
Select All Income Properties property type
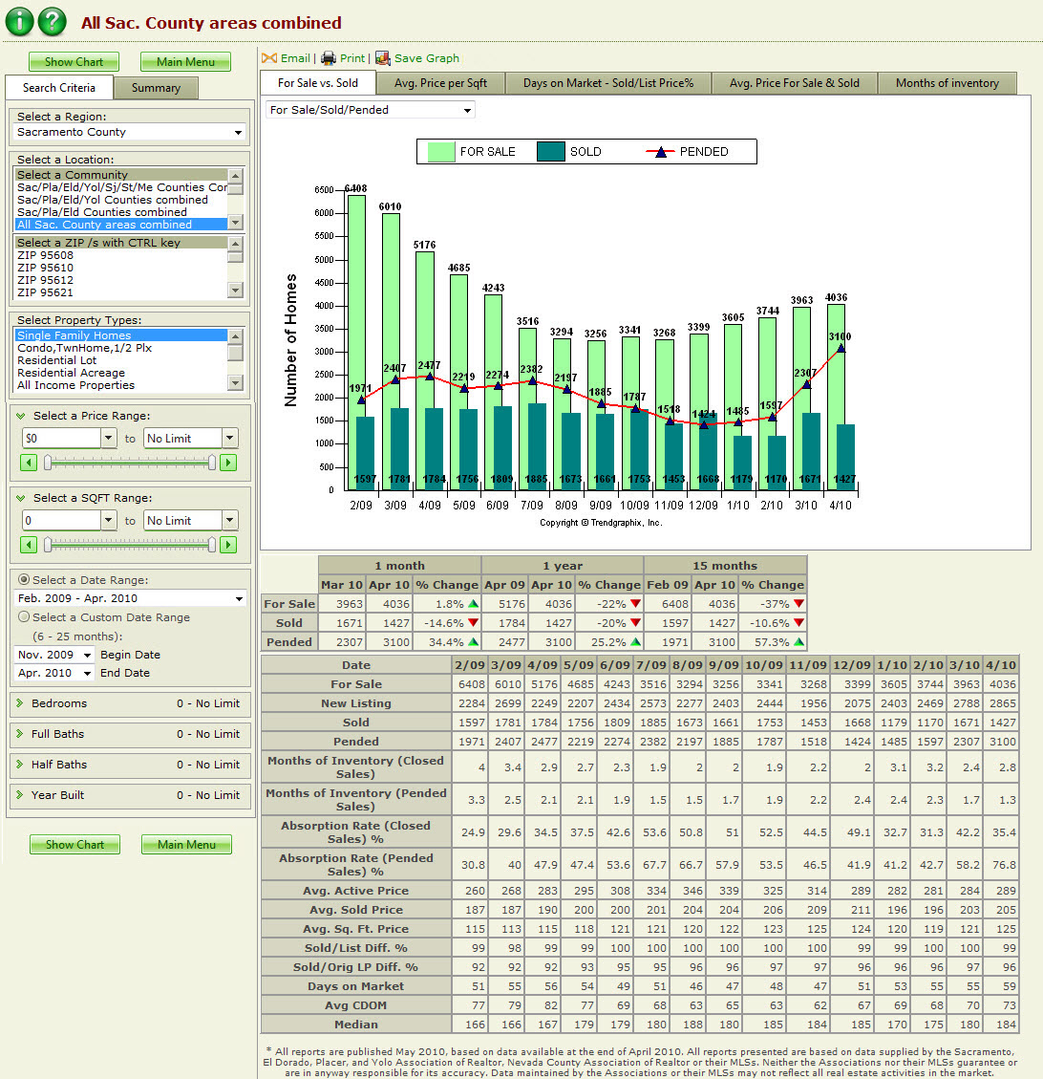coord(121,385)
